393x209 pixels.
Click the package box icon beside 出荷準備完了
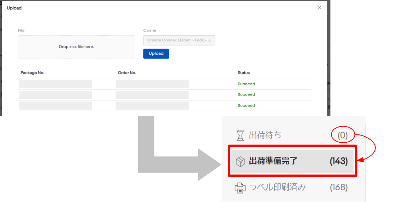[240, 161]
